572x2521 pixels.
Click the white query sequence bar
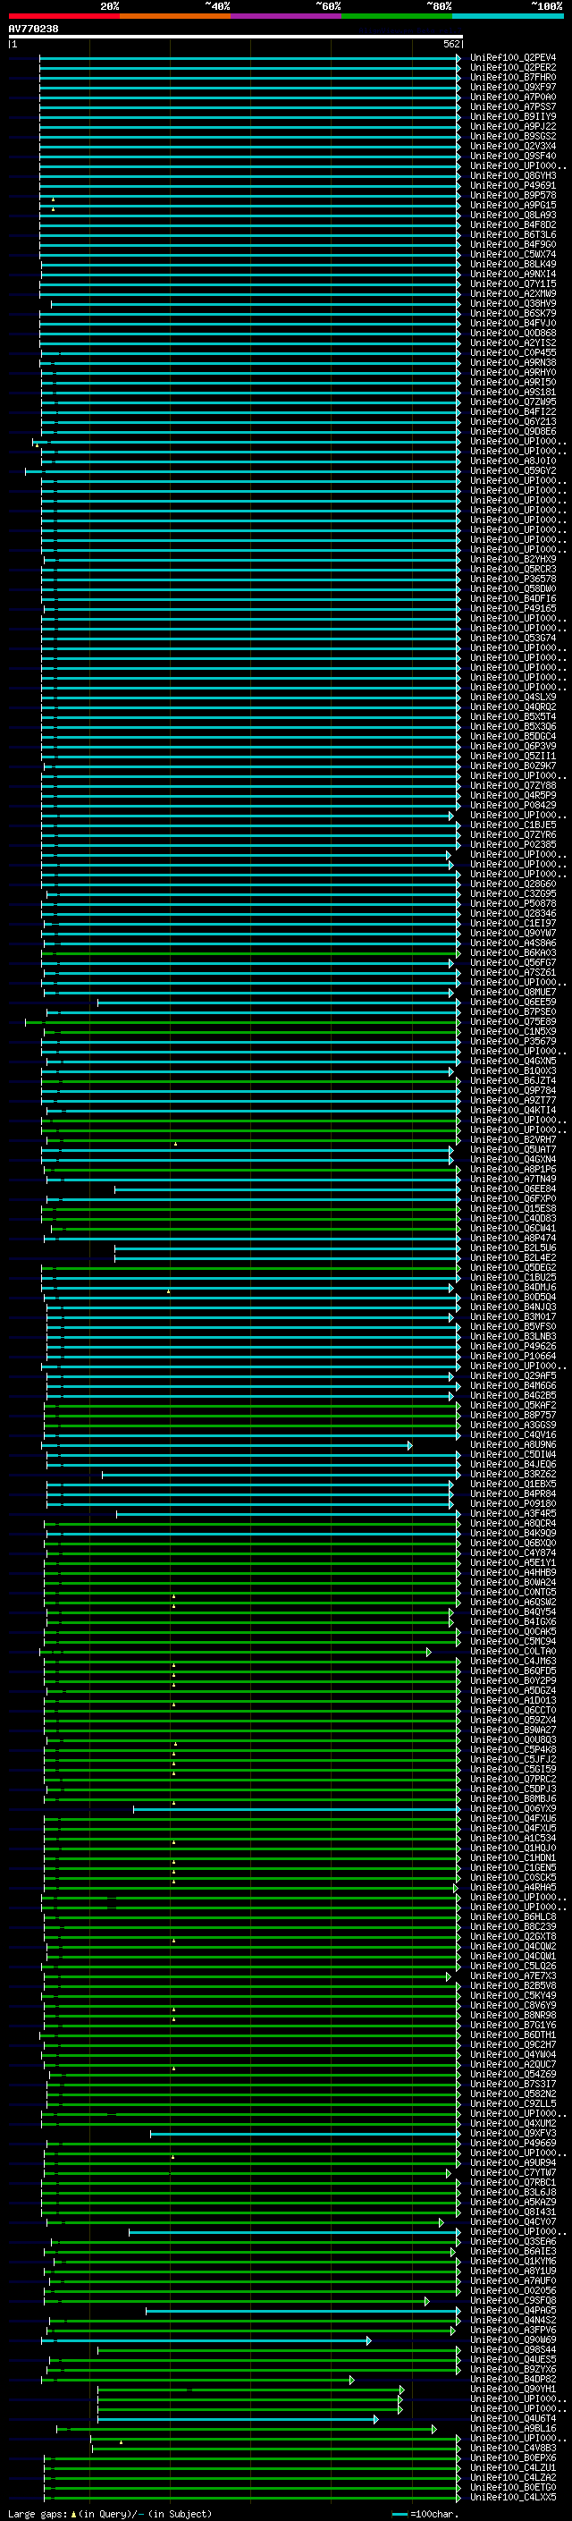(x=236, y=38)
